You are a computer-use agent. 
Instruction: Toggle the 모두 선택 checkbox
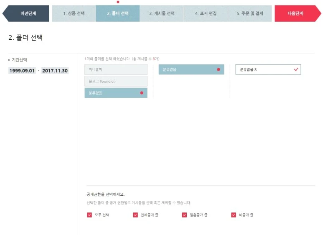(89, 215)
